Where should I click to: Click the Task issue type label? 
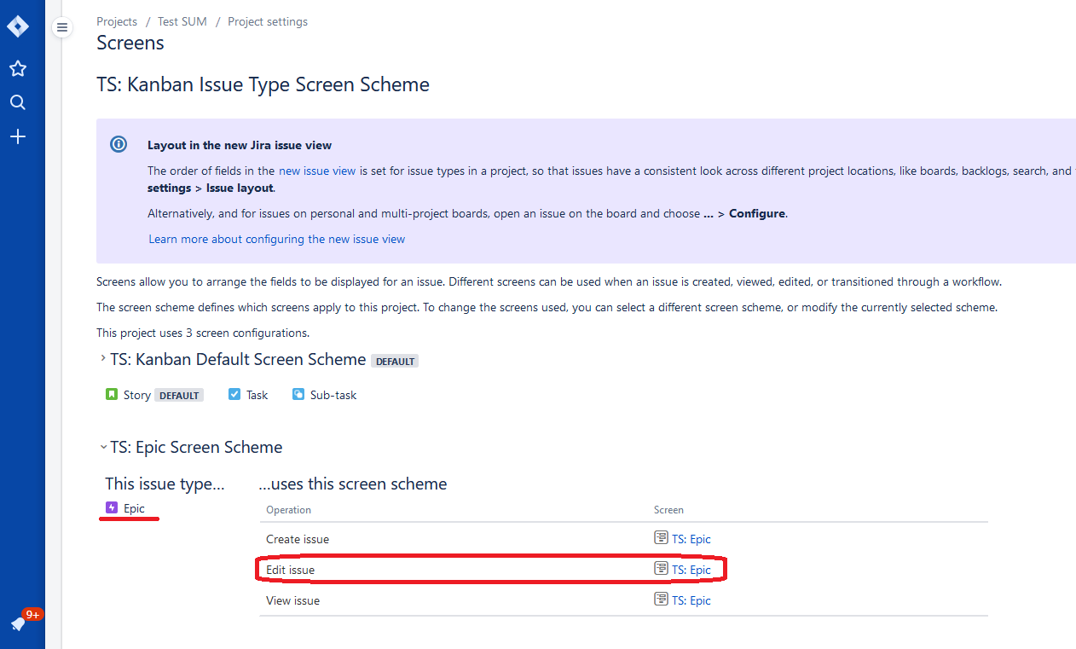coord(257,395)
